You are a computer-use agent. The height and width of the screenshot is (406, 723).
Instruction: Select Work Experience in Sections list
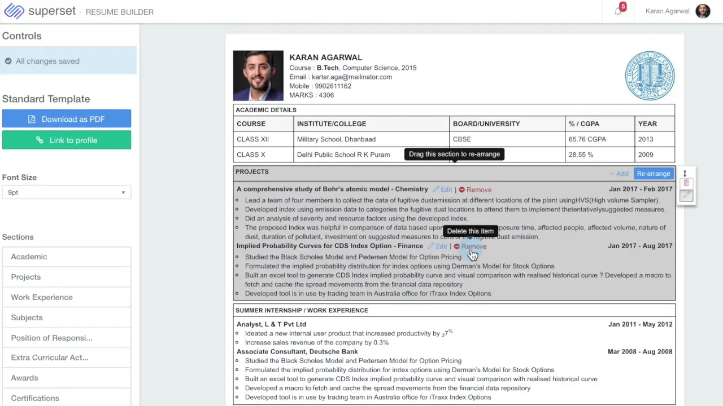tap(42, 297)
